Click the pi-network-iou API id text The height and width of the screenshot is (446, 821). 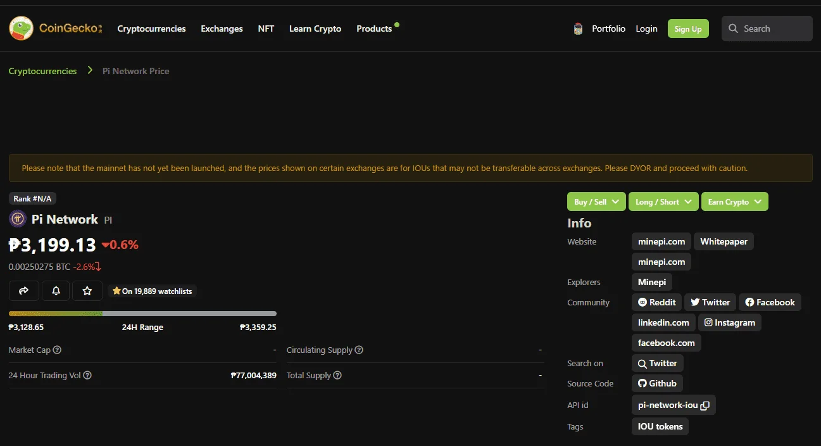668,405
